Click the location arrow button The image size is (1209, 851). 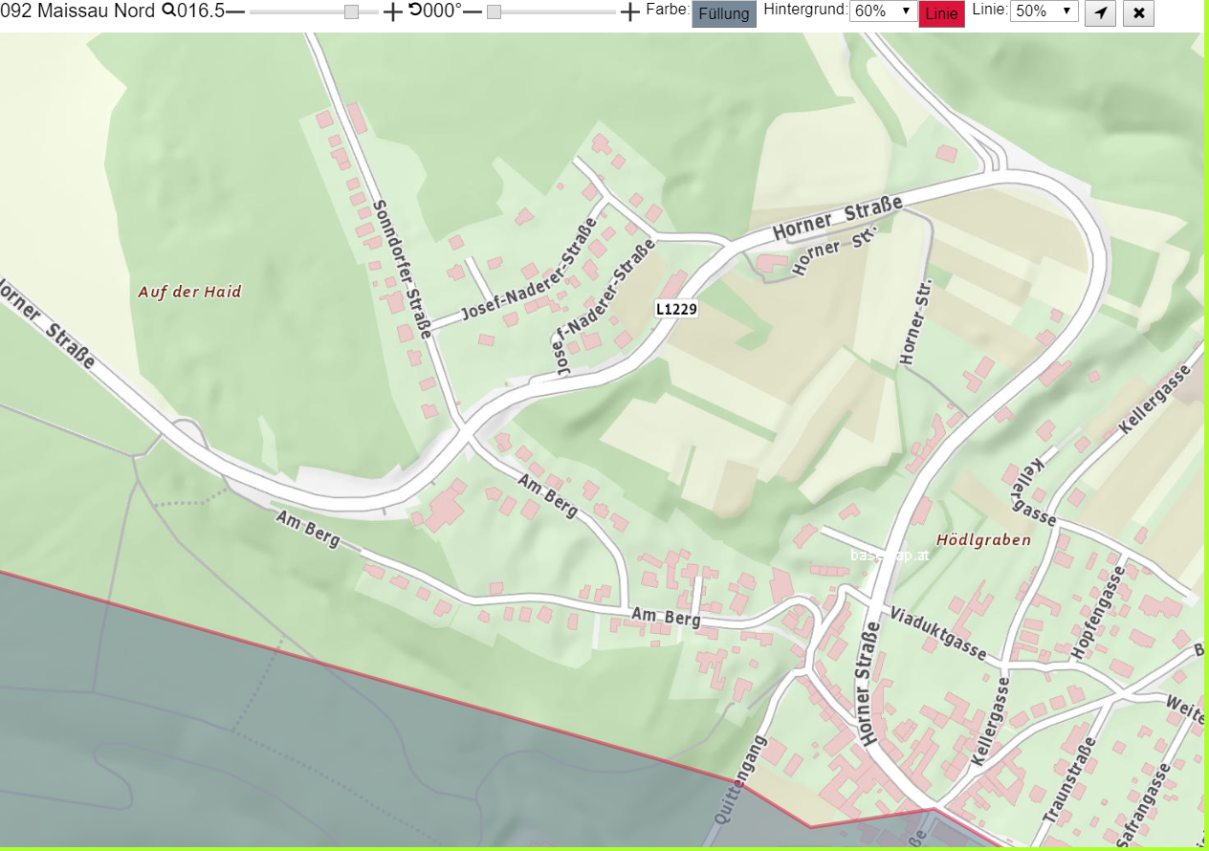(1100, 12)
